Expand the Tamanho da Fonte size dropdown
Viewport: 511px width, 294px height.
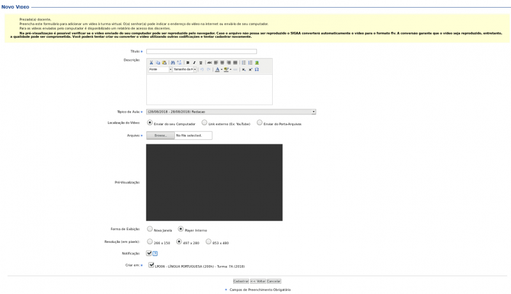pyautogui.click(x=184, y=69)
